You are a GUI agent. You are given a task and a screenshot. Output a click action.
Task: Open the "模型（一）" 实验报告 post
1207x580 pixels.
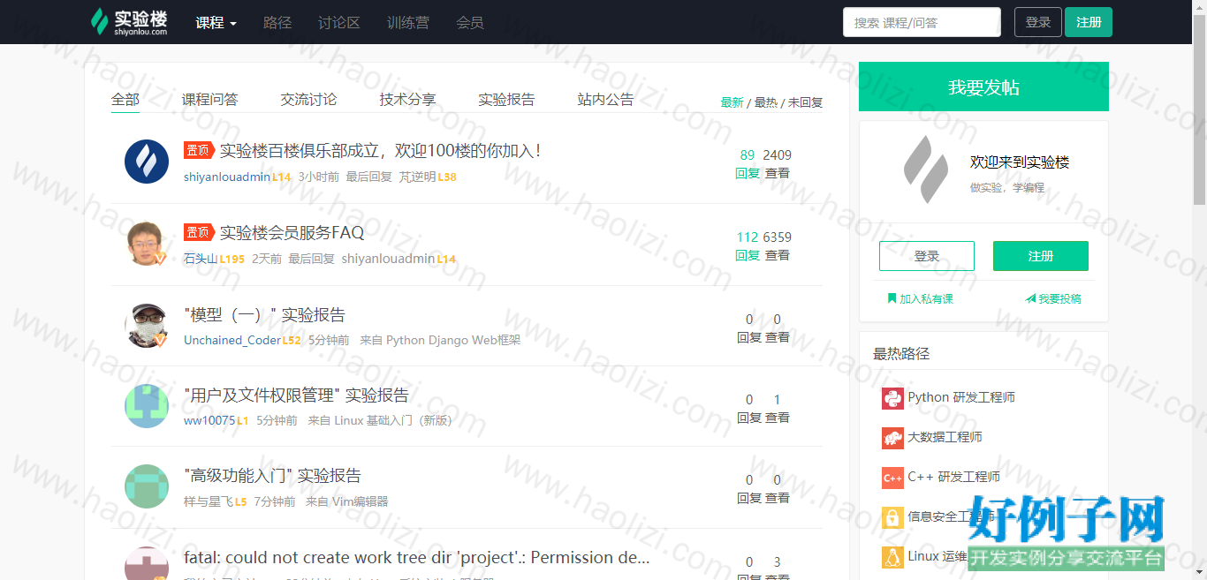tap(264, 315)
